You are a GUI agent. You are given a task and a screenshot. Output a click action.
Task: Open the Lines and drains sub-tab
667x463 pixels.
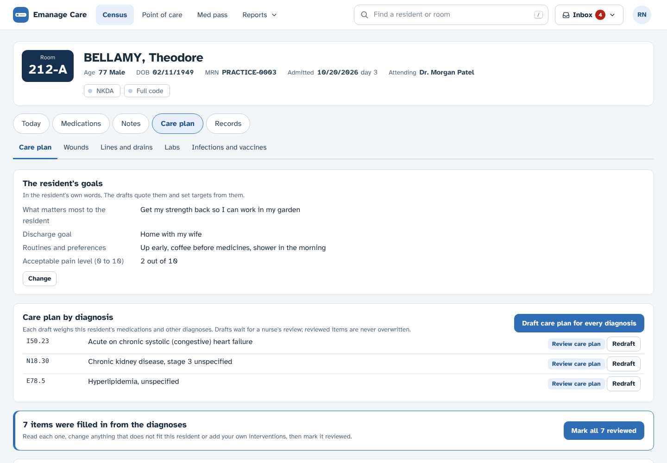[126, 148]
